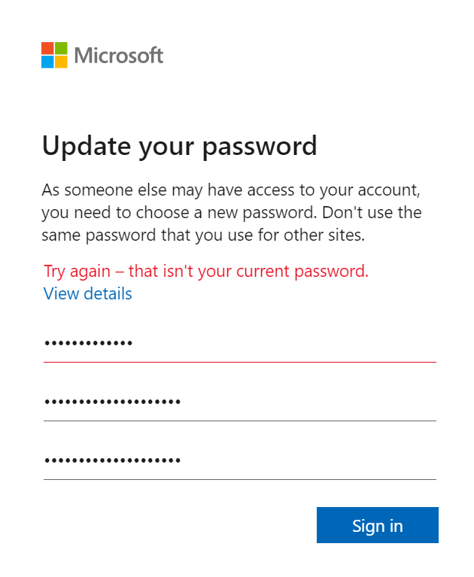Screen dimensions: 474x577
Task: Click the Microsoft wordmark text
Action: point(119,56)
